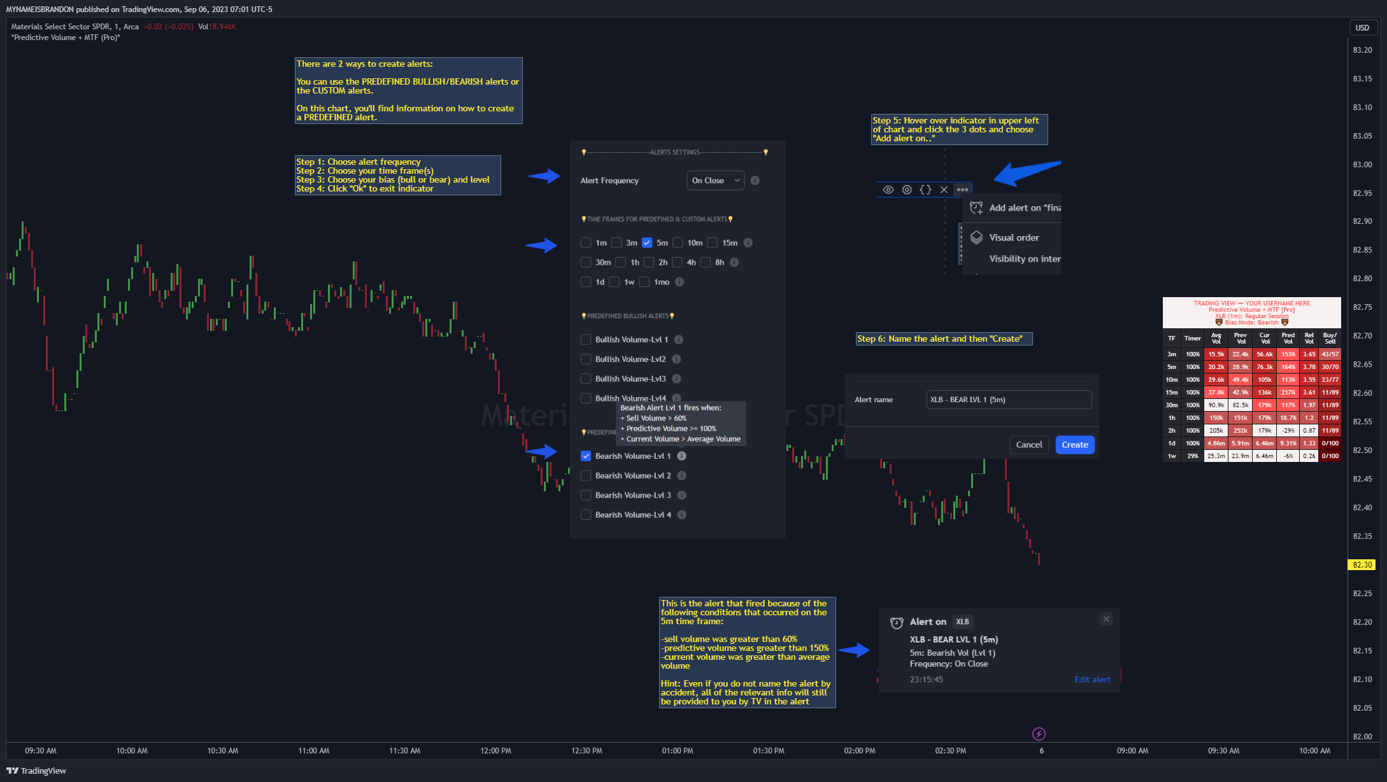Click info icon beside Bearish Volume-Lvl 2
The image size is (1387, 782).
[682, 476]
